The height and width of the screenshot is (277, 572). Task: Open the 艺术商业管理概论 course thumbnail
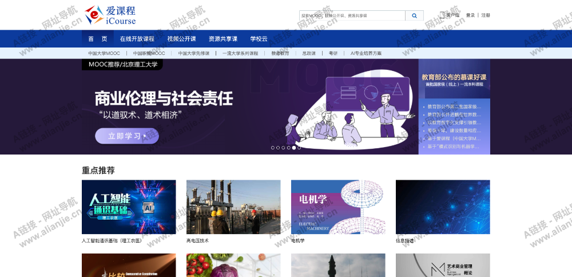(x=443, y=266)
